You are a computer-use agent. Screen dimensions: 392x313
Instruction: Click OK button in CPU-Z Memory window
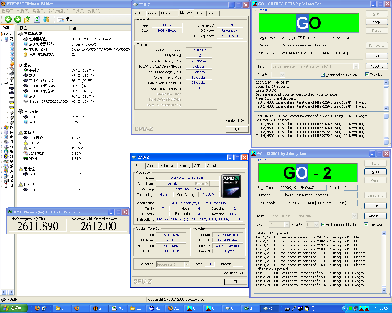click(x=237, y=129)
